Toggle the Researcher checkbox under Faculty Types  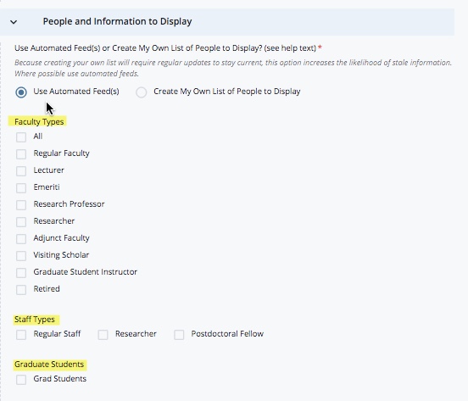(21, 222)
